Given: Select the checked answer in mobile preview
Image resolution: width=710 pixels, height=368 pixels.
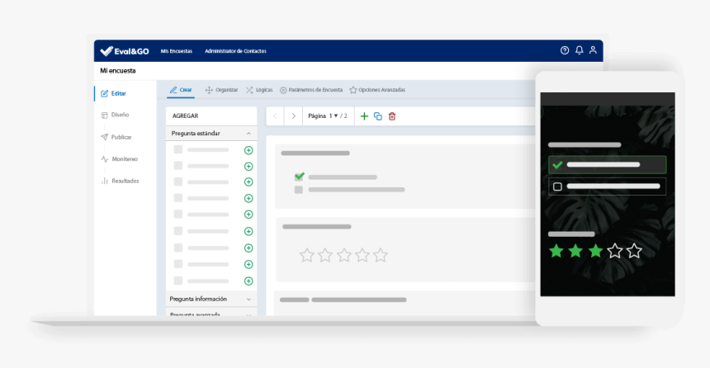Looking at the screenshot, I should coord(607,165).
